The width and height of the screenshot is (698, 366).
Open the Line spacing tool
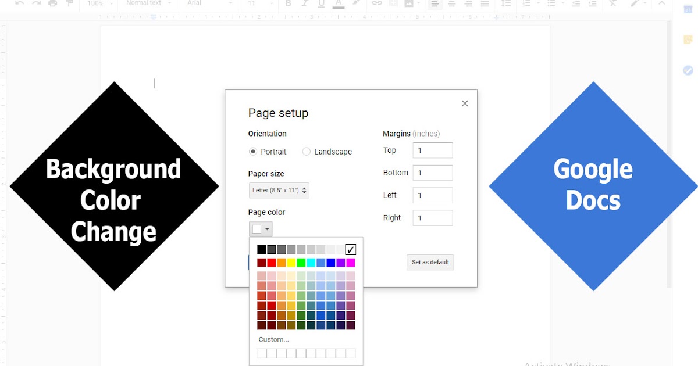[x=506, y=3]
